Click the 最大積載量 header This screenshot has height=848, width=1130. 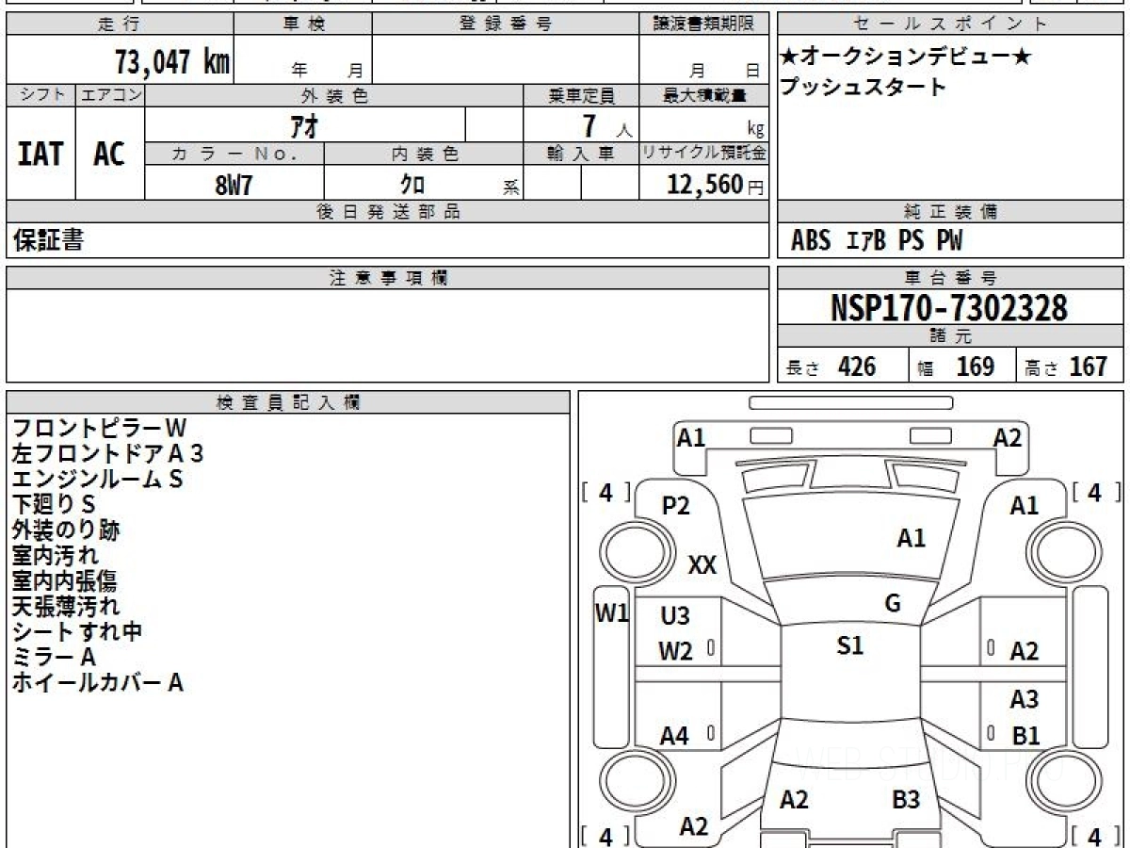pos(704,95)
